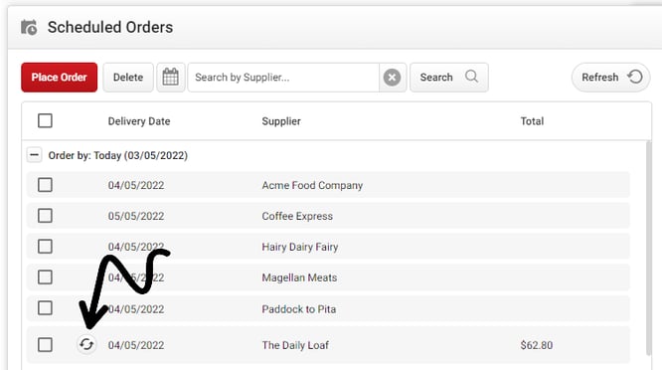The height and width of the screenshot is (370, 662).
Task: Check the Paddock to Pita order
Action: (x=45, y=308)
